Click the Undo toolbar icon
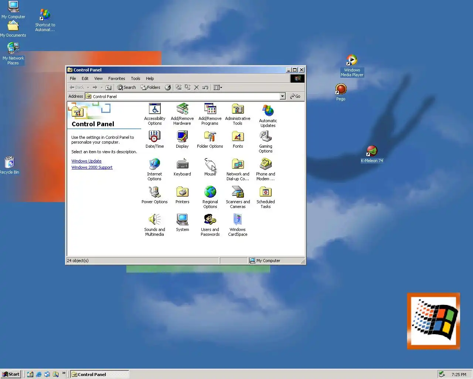The image size is (473, 379). tap(205, 87)
